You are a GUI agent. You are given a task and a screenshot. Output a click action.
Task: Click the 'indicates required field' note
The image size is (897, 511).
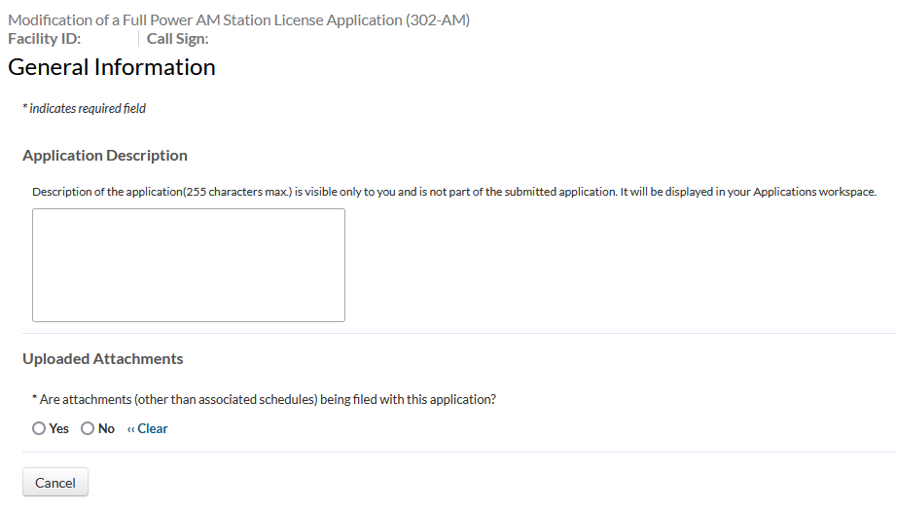point(88,109)
